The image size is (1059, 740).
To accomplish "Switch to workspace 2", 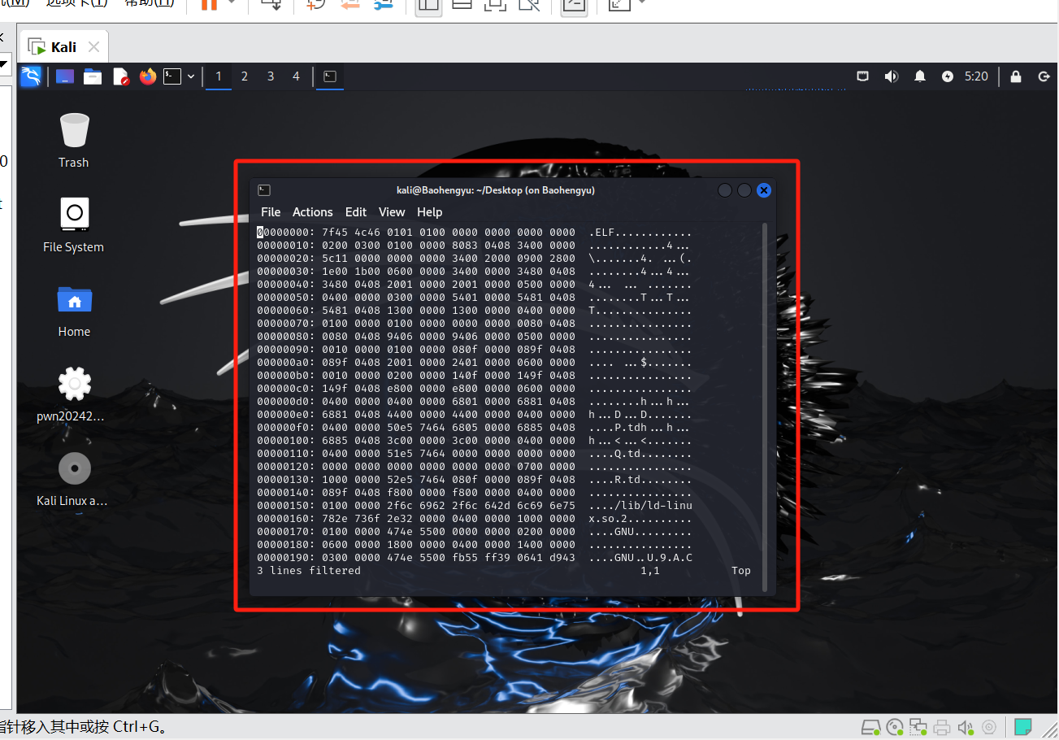I will point(244,76).
